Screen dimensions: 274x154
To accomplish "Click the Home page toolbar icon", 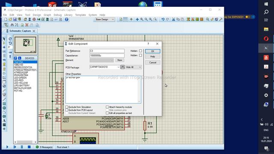I will pyautogui.click(x=25, y=19).
